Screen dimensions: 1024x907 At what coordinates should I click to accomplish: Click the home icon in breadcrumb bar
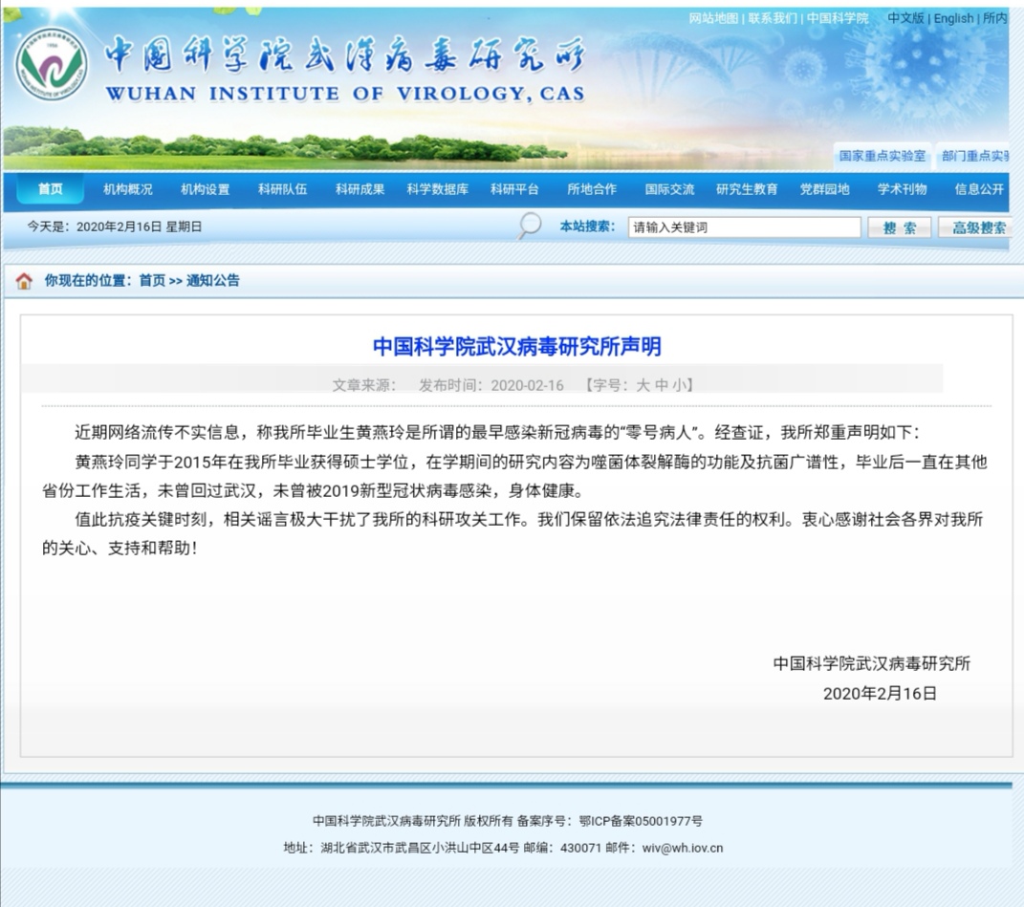24,281
